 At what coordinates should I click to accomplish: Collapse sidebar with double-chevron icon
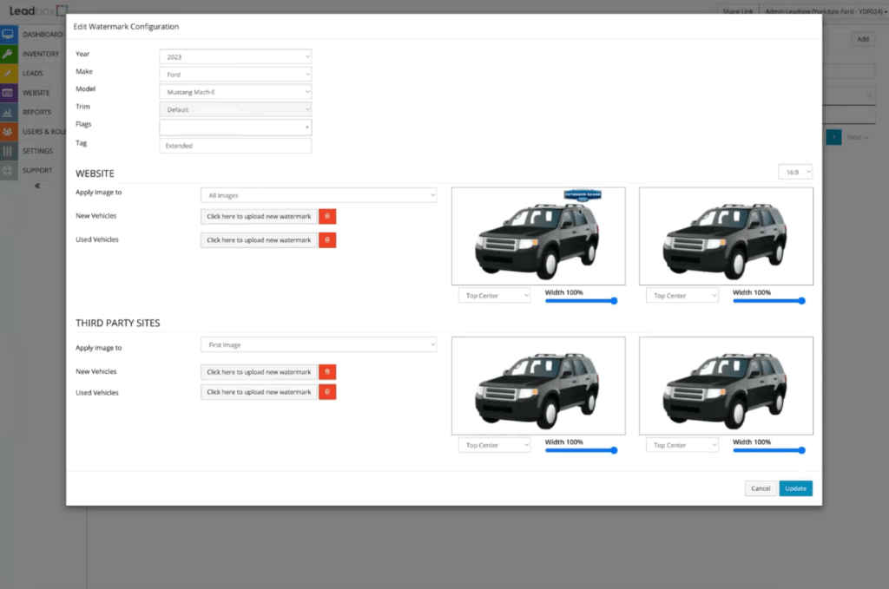[37, 186]
